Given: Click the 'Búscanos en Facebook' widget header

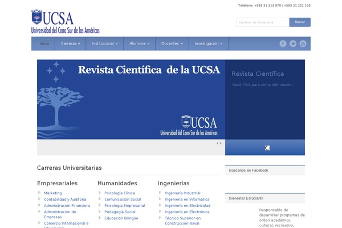Looking at the screenshot, I should 265,170.
